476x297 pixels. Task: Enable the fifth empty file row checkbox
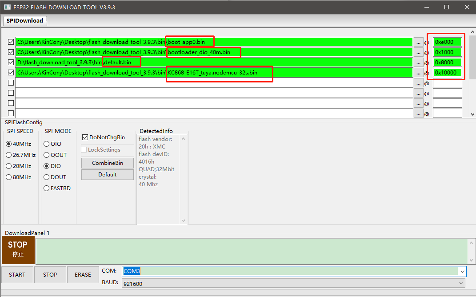coord(11,83)
